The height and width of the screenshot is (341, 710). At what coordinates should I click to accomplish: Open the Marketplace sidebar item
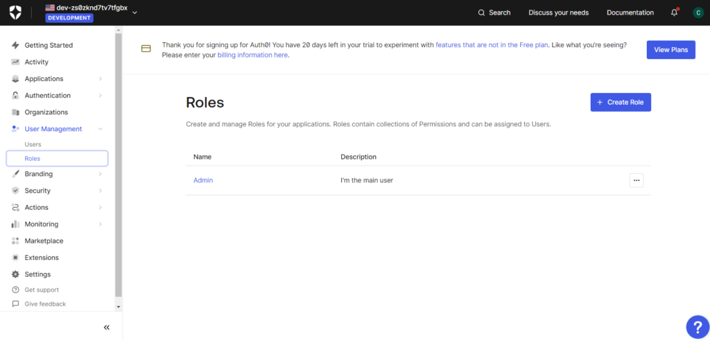(44, 241)
